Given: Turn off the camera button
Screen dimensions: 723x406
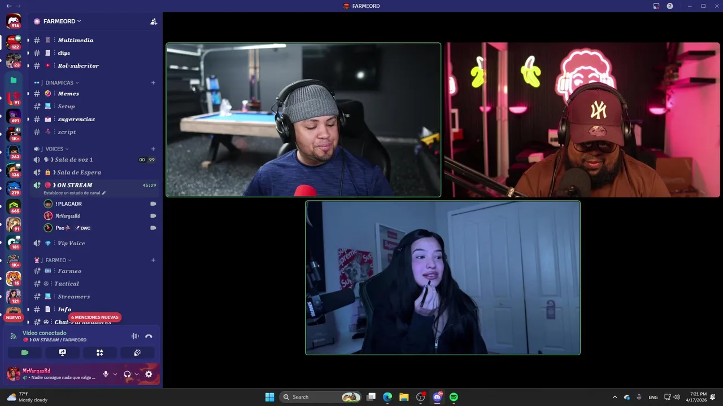Looking at the screenshot, I should [x=25, y=352].
